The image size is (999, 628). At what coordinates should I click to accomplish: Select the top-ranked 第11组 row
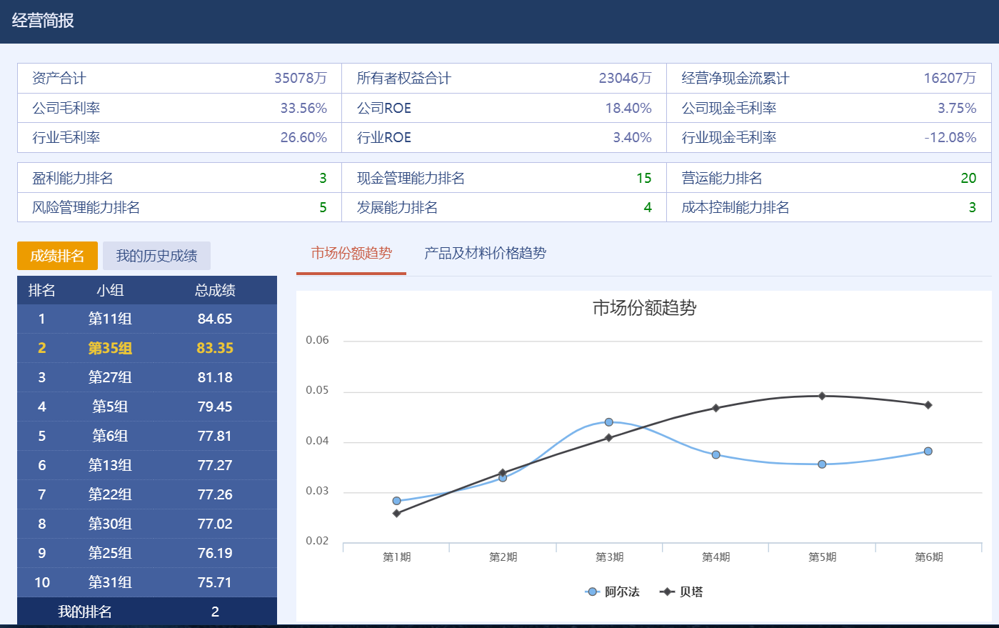click(146, 319)
